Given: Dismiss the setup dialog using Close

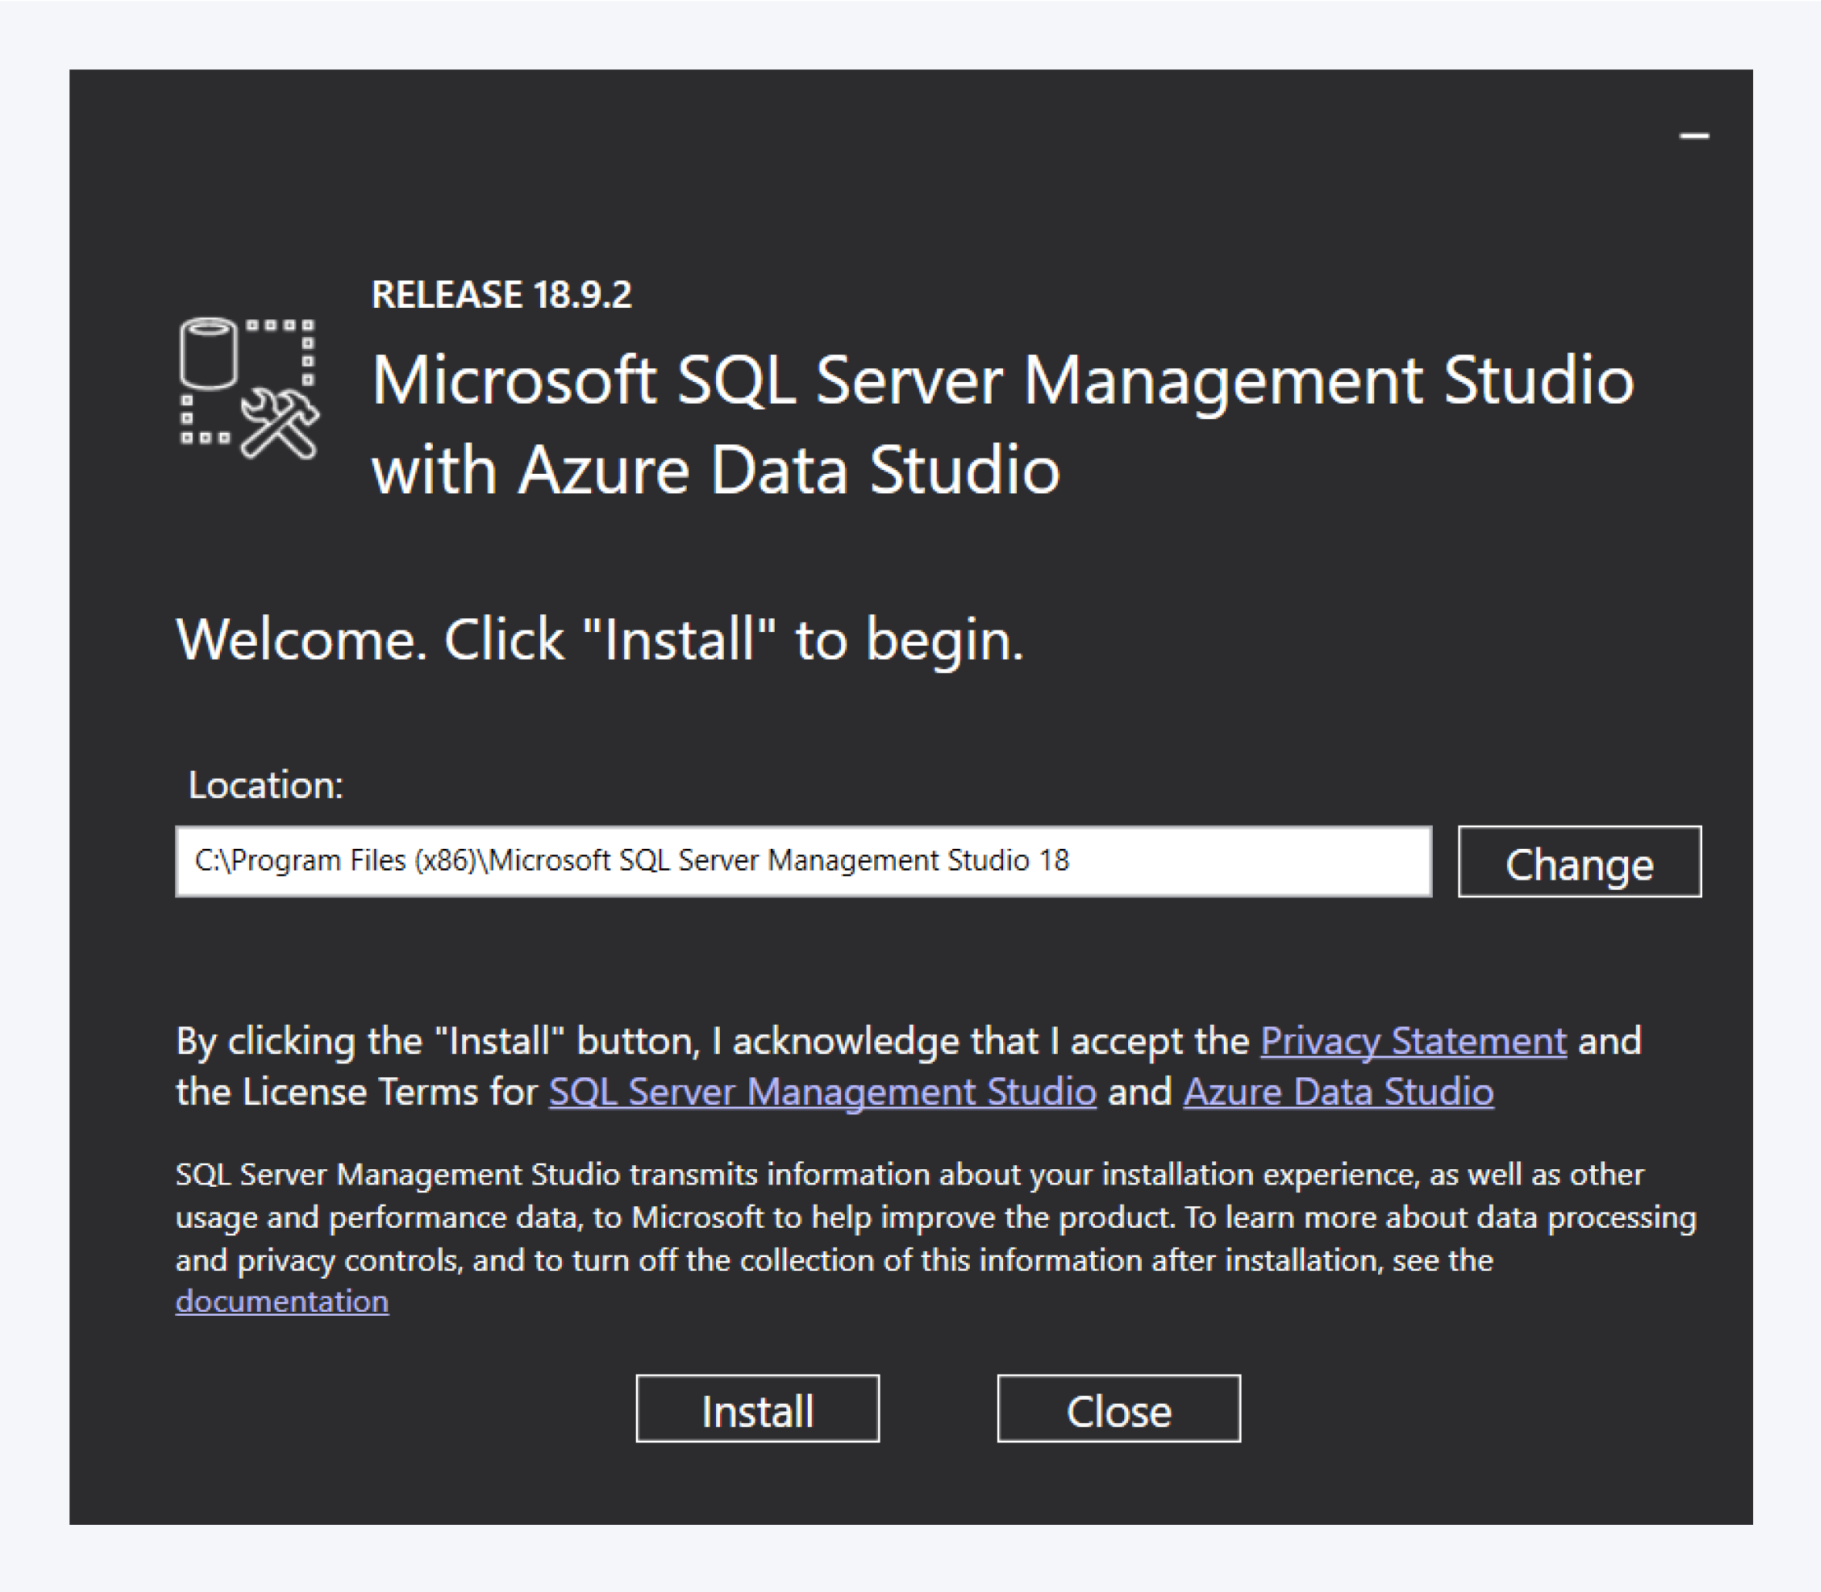Looking at the screenshot, I should (1120, 1410).
